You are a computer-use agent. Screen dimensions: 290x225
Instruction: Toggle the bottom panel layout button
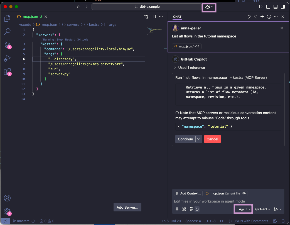[276, 7]
